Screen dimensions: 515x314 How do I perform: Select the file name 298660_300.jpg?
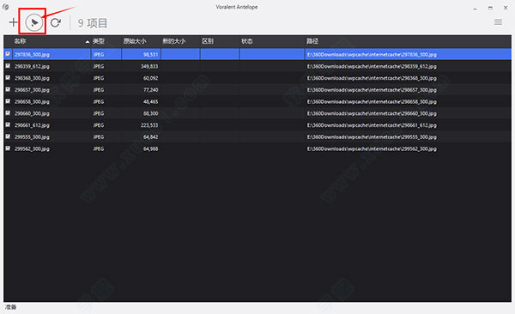[x=32, y=113]
